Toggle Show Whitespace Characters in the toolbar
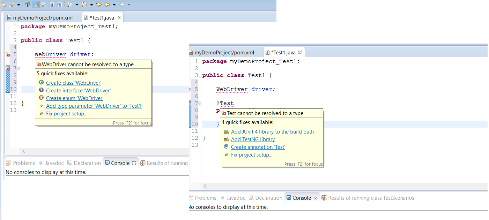Screen dimensions: 489x220 click(59, 5)
